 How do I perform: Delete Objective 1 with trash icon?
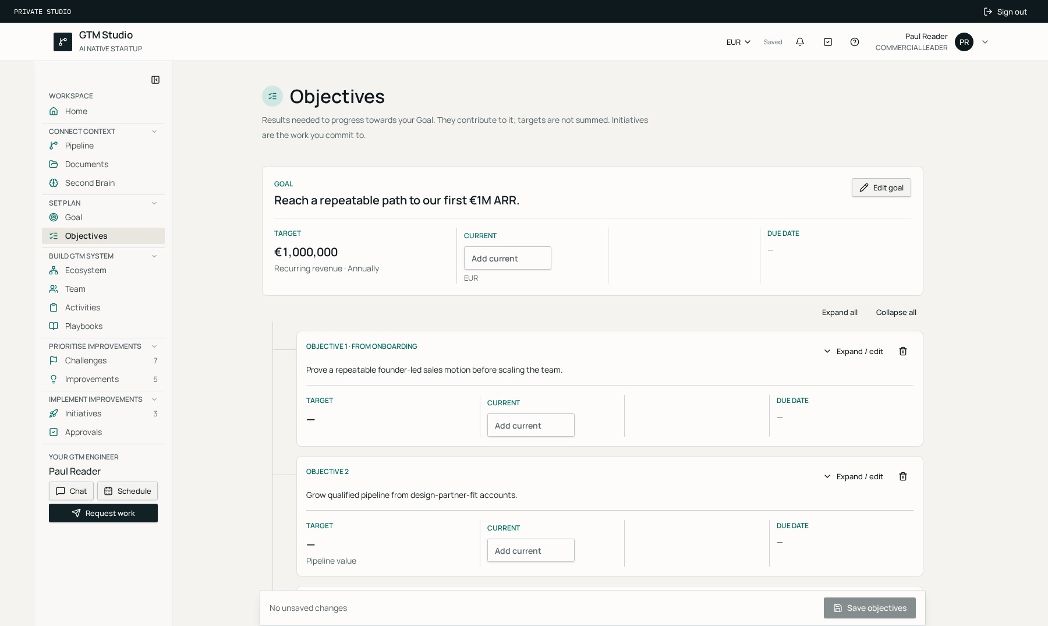pyautogui.click(x=903, y=351)
